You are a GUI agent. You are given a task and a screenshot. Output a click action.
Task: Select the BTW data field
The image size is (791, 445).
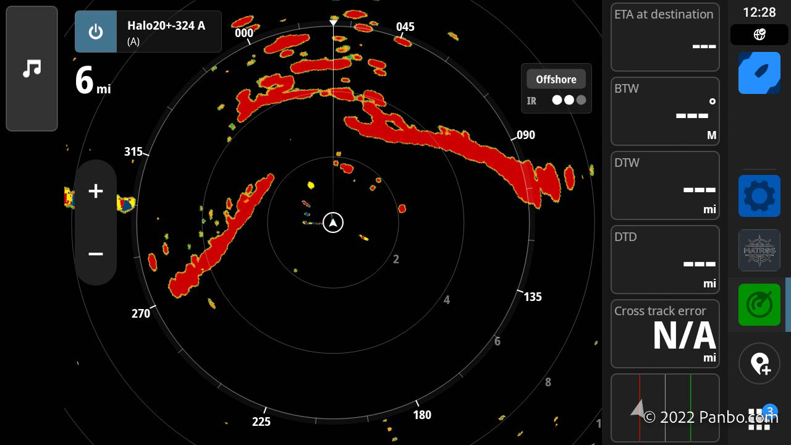(665, 111)
